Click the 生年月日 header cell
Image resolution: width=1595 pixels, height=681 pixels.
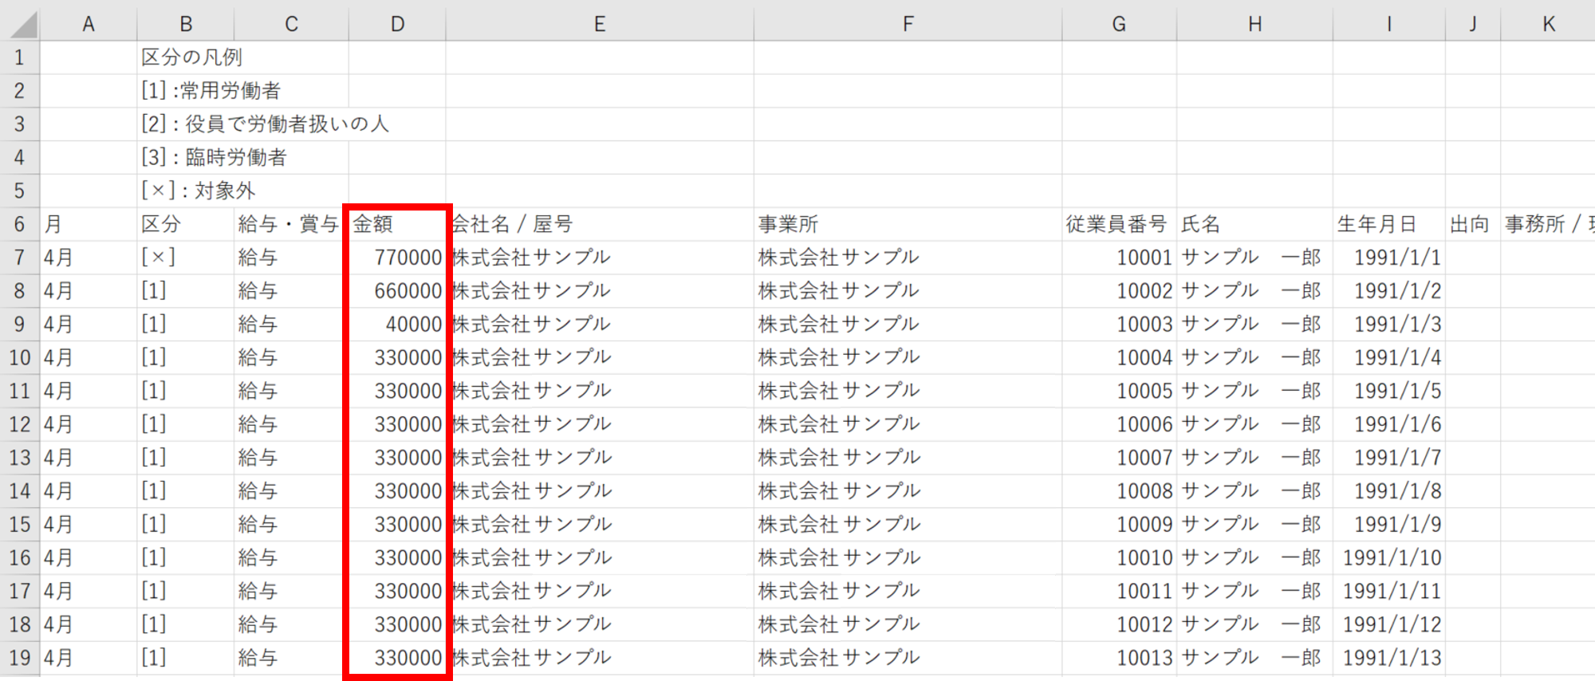point(1388,224)
